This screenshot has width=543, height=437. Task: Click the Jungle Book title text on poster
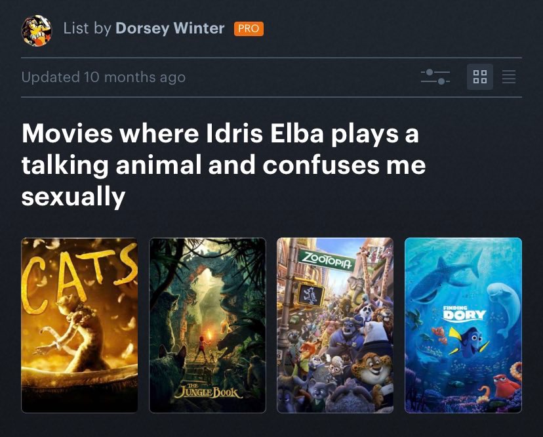(x=208, y=391)
